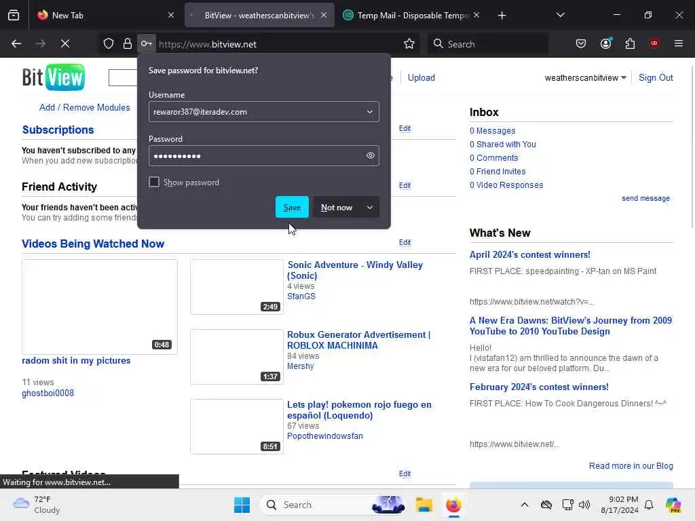Screen dimensions: 695x521
Task: Stop loading the page with the X button
Action: tap(64, 44)
